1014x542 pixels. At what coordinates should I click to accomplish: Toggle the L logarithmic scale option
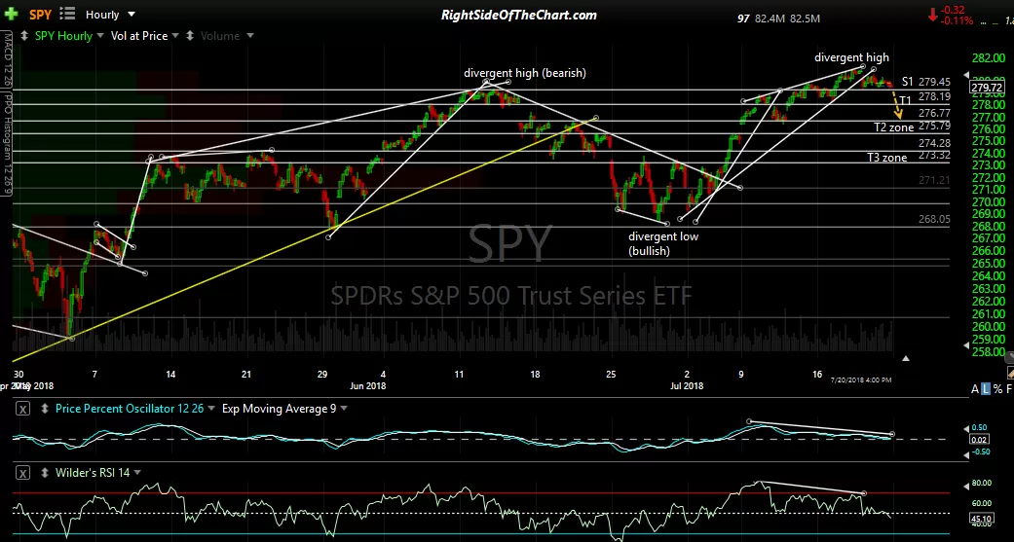[986, 389]
